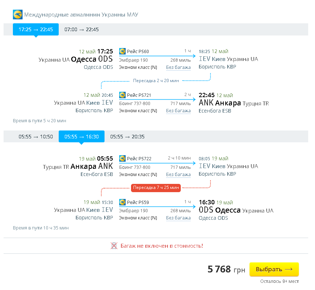Pick the 05:55 → 20:35 return option
Screen dimensions: 315x290
[x=127, y=137]
